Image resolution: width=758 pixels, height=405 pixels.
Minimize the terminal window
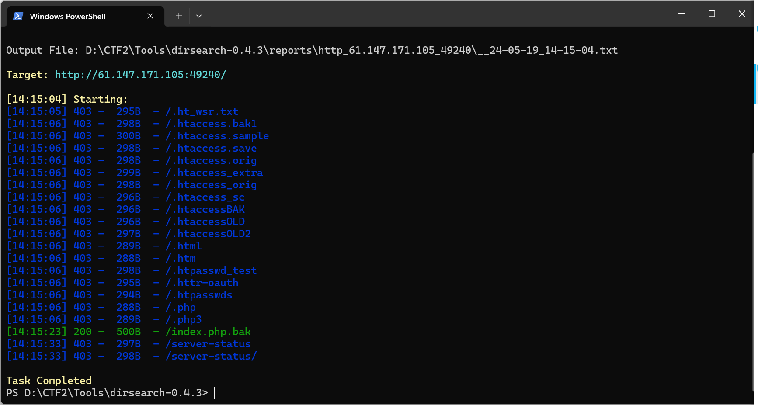(x=682, y=14)
